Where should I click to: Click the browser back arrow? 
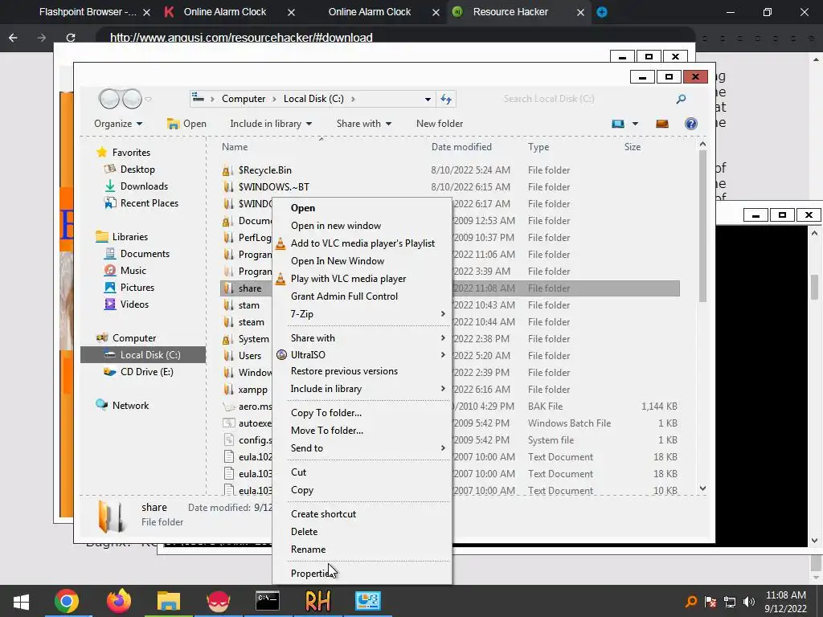click(x=13, y=38)
